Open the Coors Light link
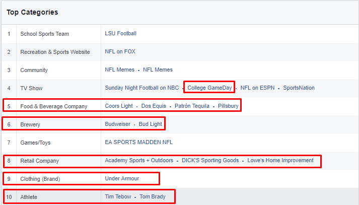Viewport: 359px width, 205px height. point(119,106)
